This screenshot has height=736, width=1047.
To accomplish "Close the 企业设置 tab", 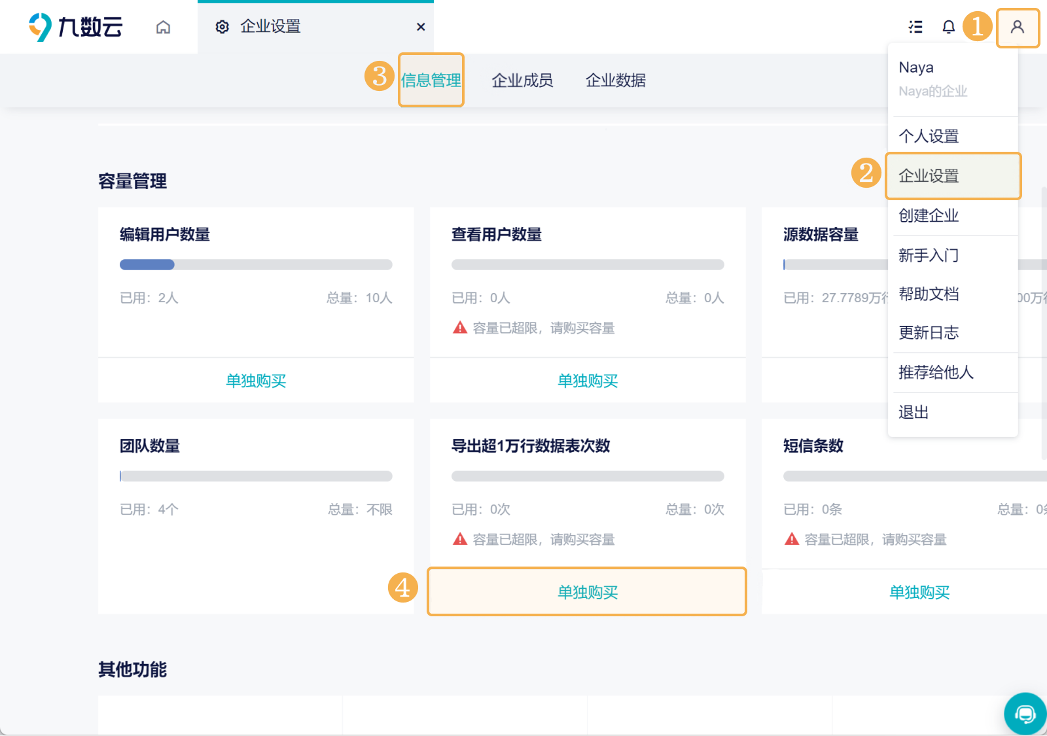I will [421, 27].
